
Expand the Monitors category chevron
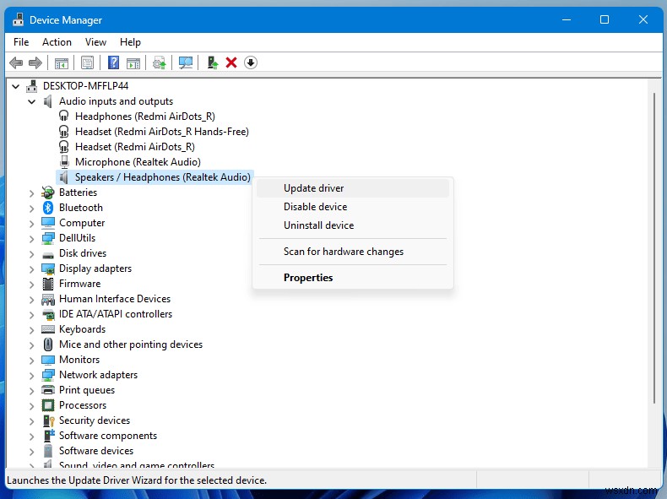coord(31,361)
